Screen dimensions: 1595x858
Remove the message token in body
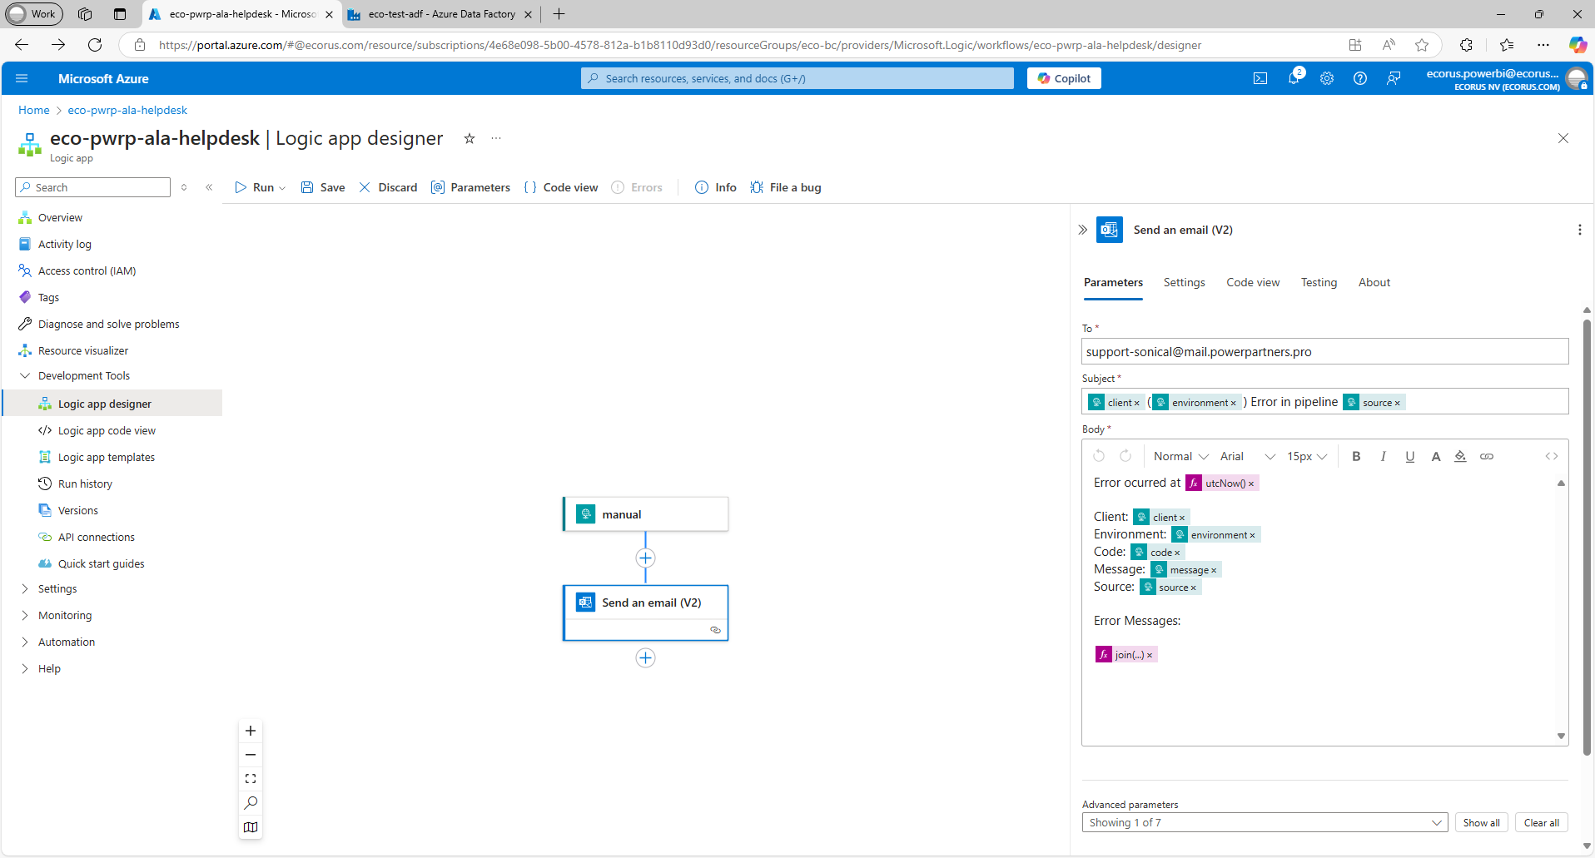[x=1214, y=570]
